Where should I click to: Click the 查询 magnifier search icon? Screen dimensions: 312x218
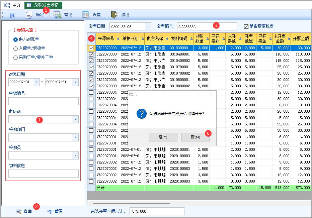19,211
